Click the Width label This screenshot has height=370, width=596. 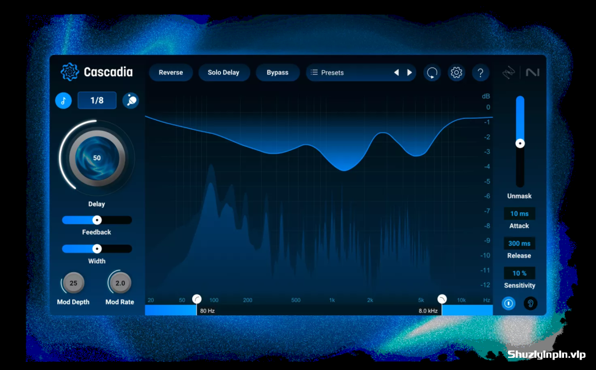coord(97,261)
